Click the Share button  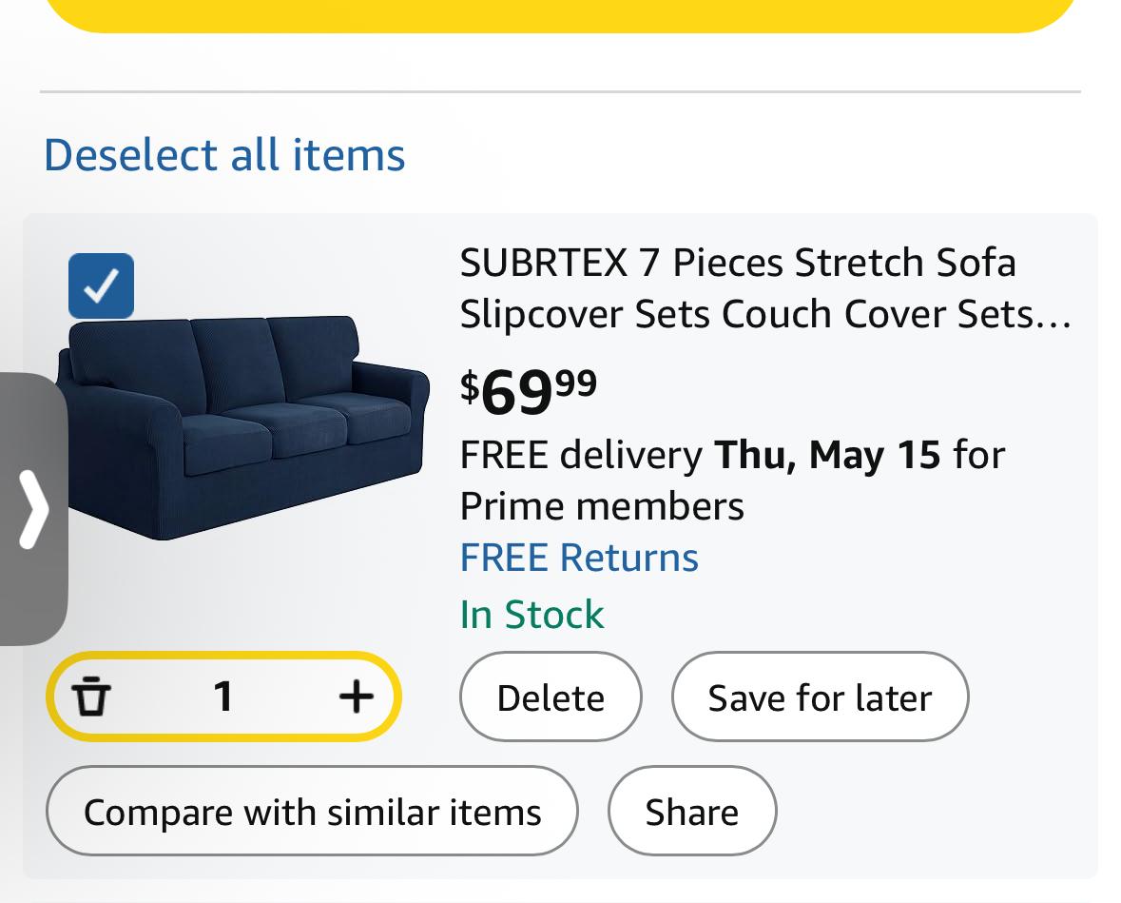tap(692, 811)
